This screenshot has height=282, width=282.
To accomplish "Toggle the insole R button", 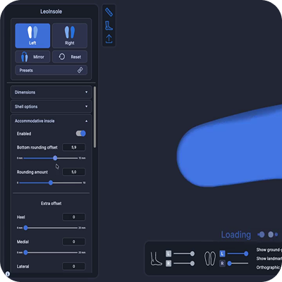I will 222,264.
